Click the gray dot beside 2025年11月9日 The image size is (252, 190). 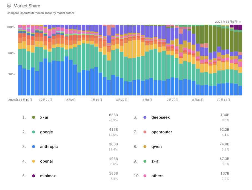point(240,22)
